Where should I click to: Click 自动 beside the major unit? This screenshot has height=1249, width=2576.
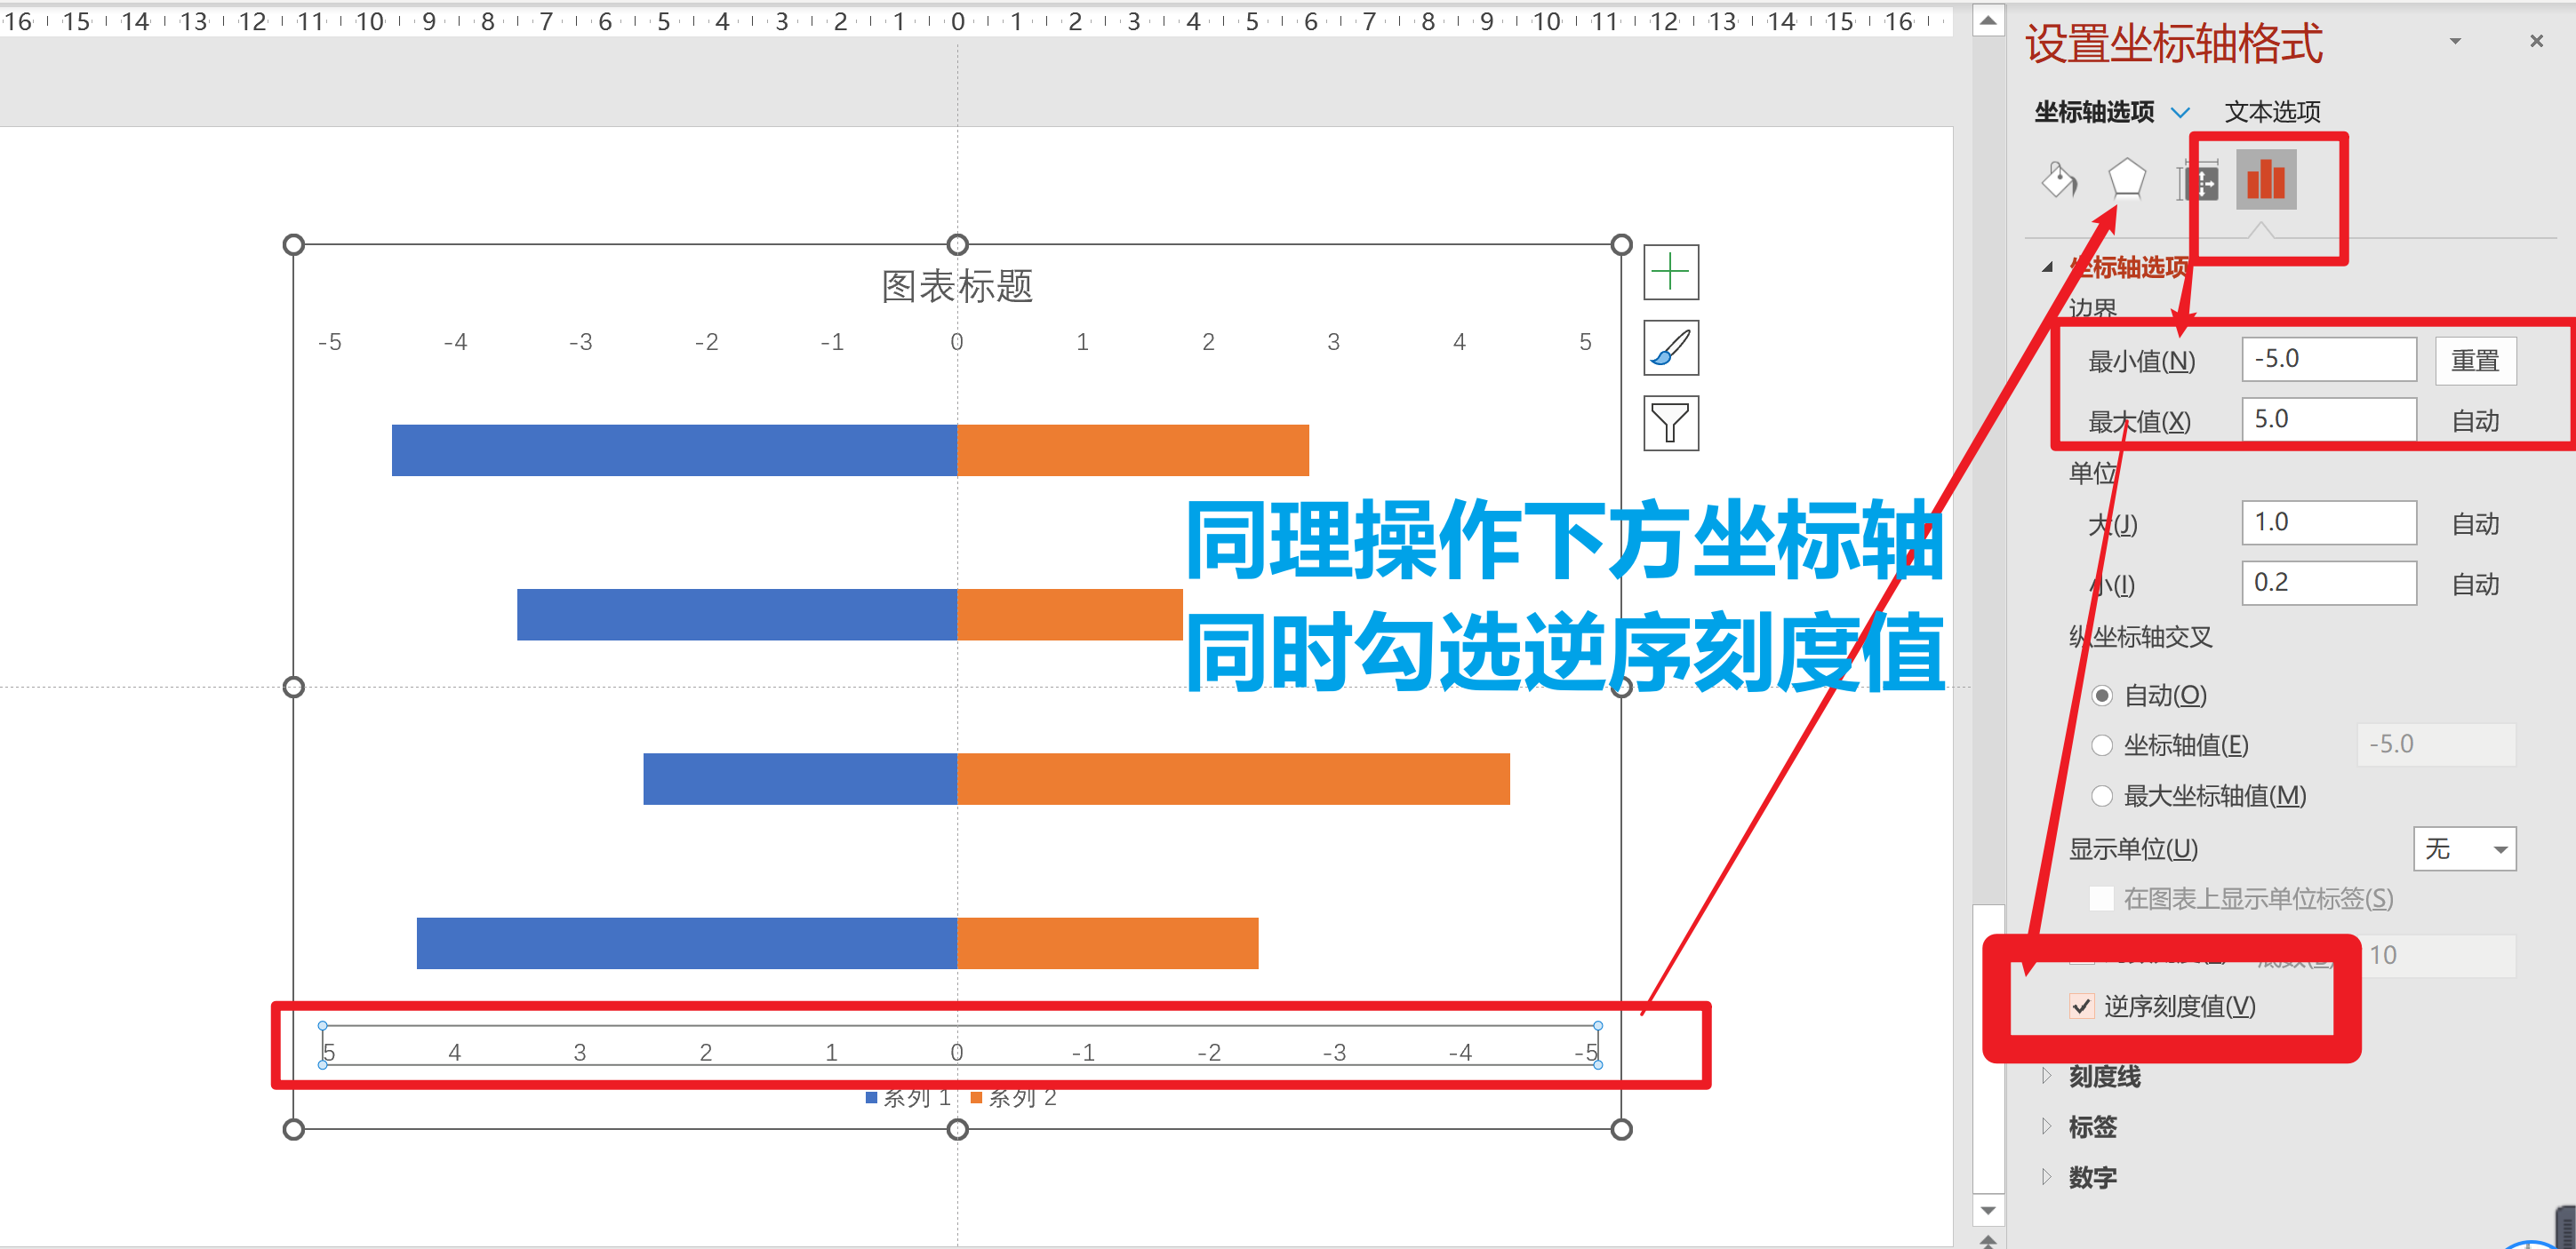point(2475,523)
